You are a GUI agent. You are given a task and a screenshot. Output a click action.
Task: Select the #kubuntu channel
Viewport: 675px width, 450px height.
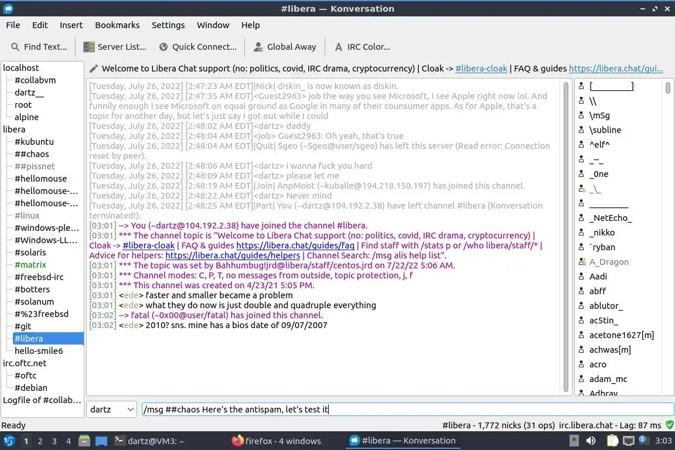34,142
